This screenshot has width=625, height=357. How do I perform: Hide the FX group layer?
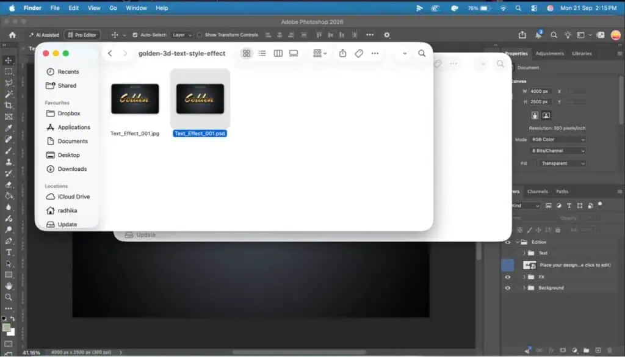coord(507,277)
